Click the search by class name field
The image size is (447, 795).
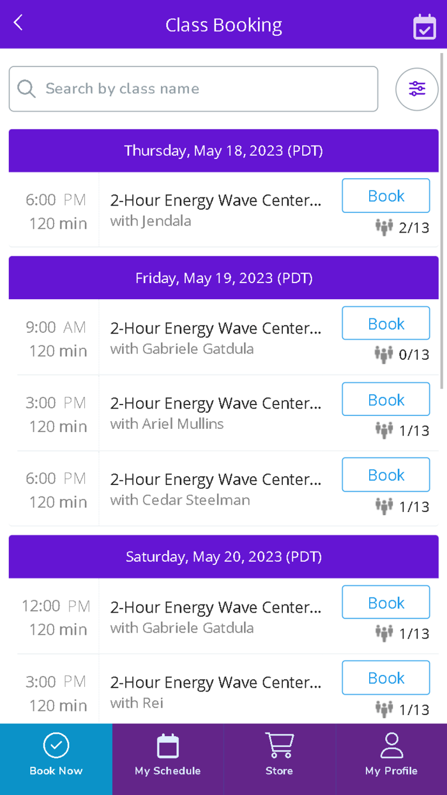click(192, 89)
